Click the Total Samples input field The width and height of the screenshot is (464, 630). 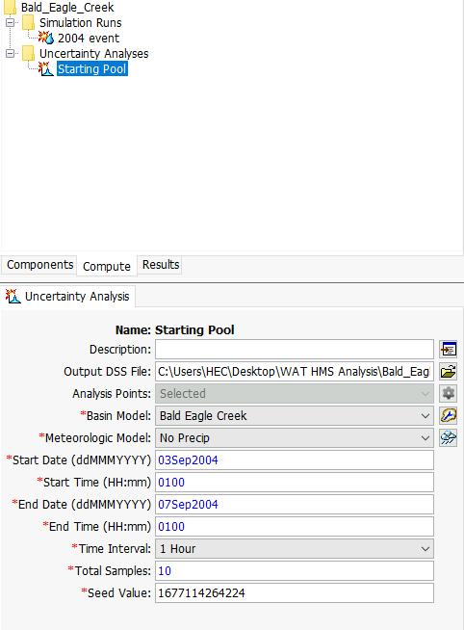[x=295, y=570]
